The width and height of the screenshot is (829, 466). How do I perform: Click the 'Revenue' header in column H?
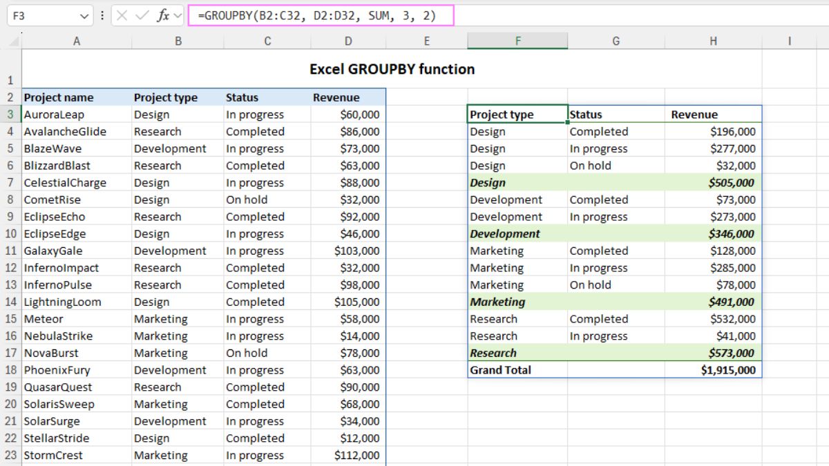(x=714, y=115)
